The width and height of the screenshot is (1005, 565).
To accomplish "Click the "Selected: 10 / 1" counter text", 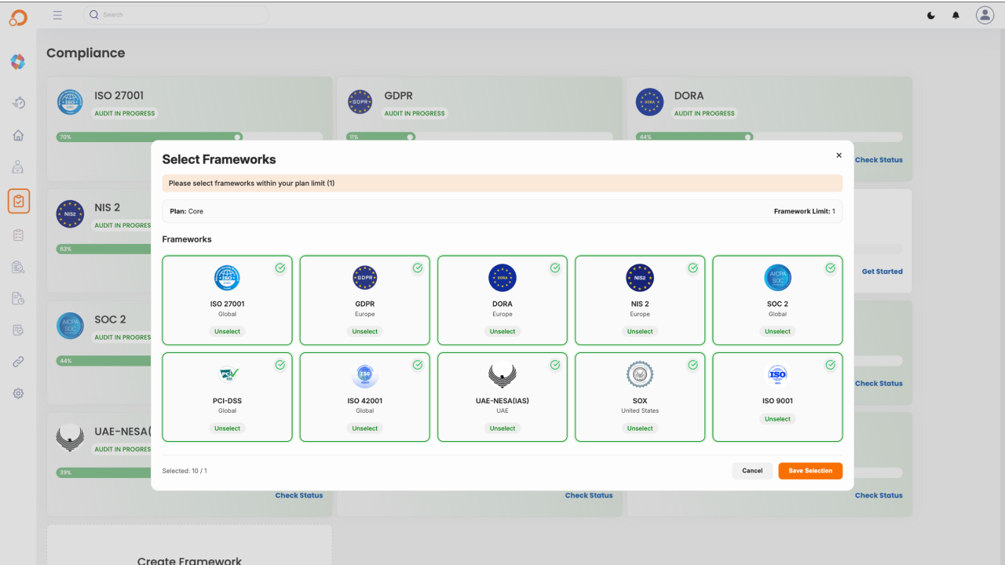I will pos(185,471).
